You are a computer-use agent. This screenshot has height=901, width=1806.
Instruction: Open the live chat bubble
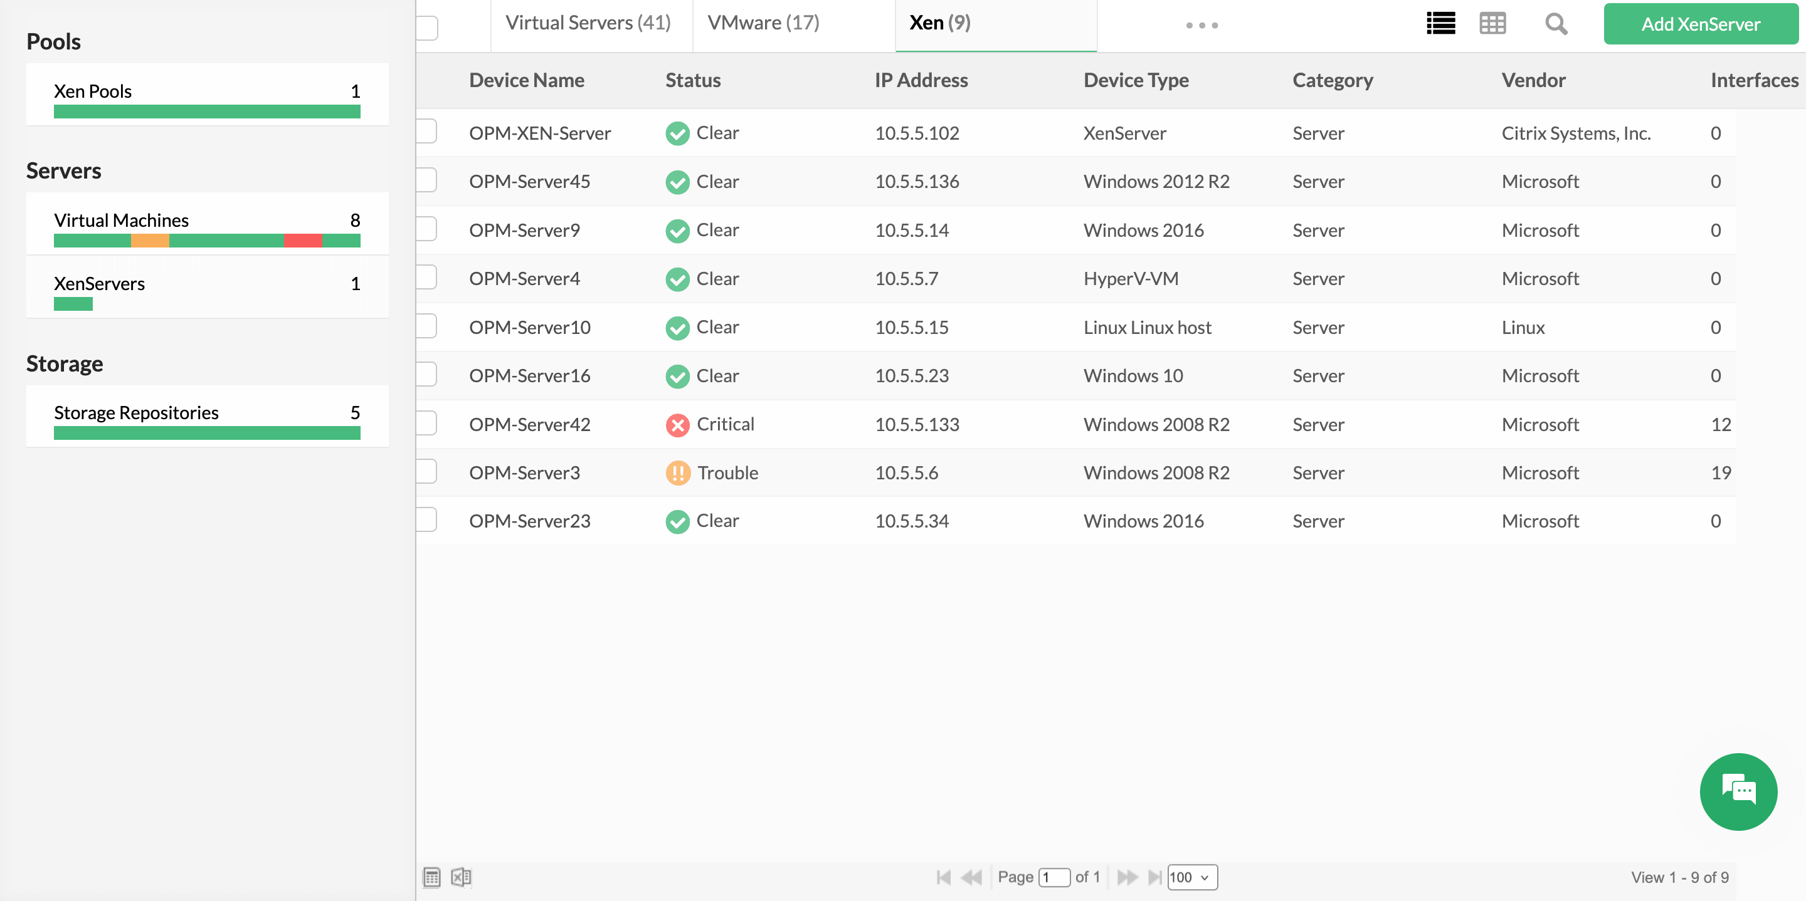[x=1738, y=792]
